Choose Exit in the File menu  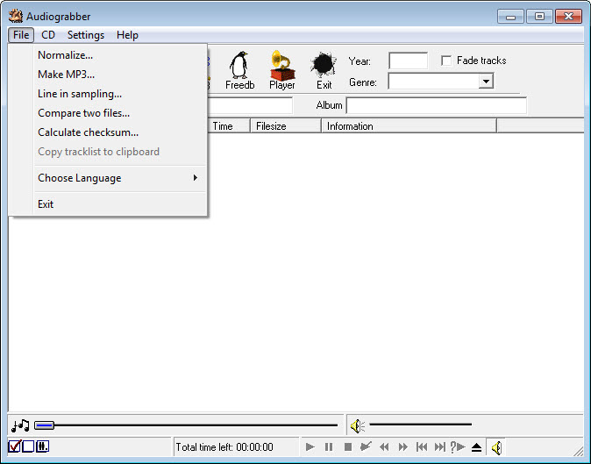120,203
